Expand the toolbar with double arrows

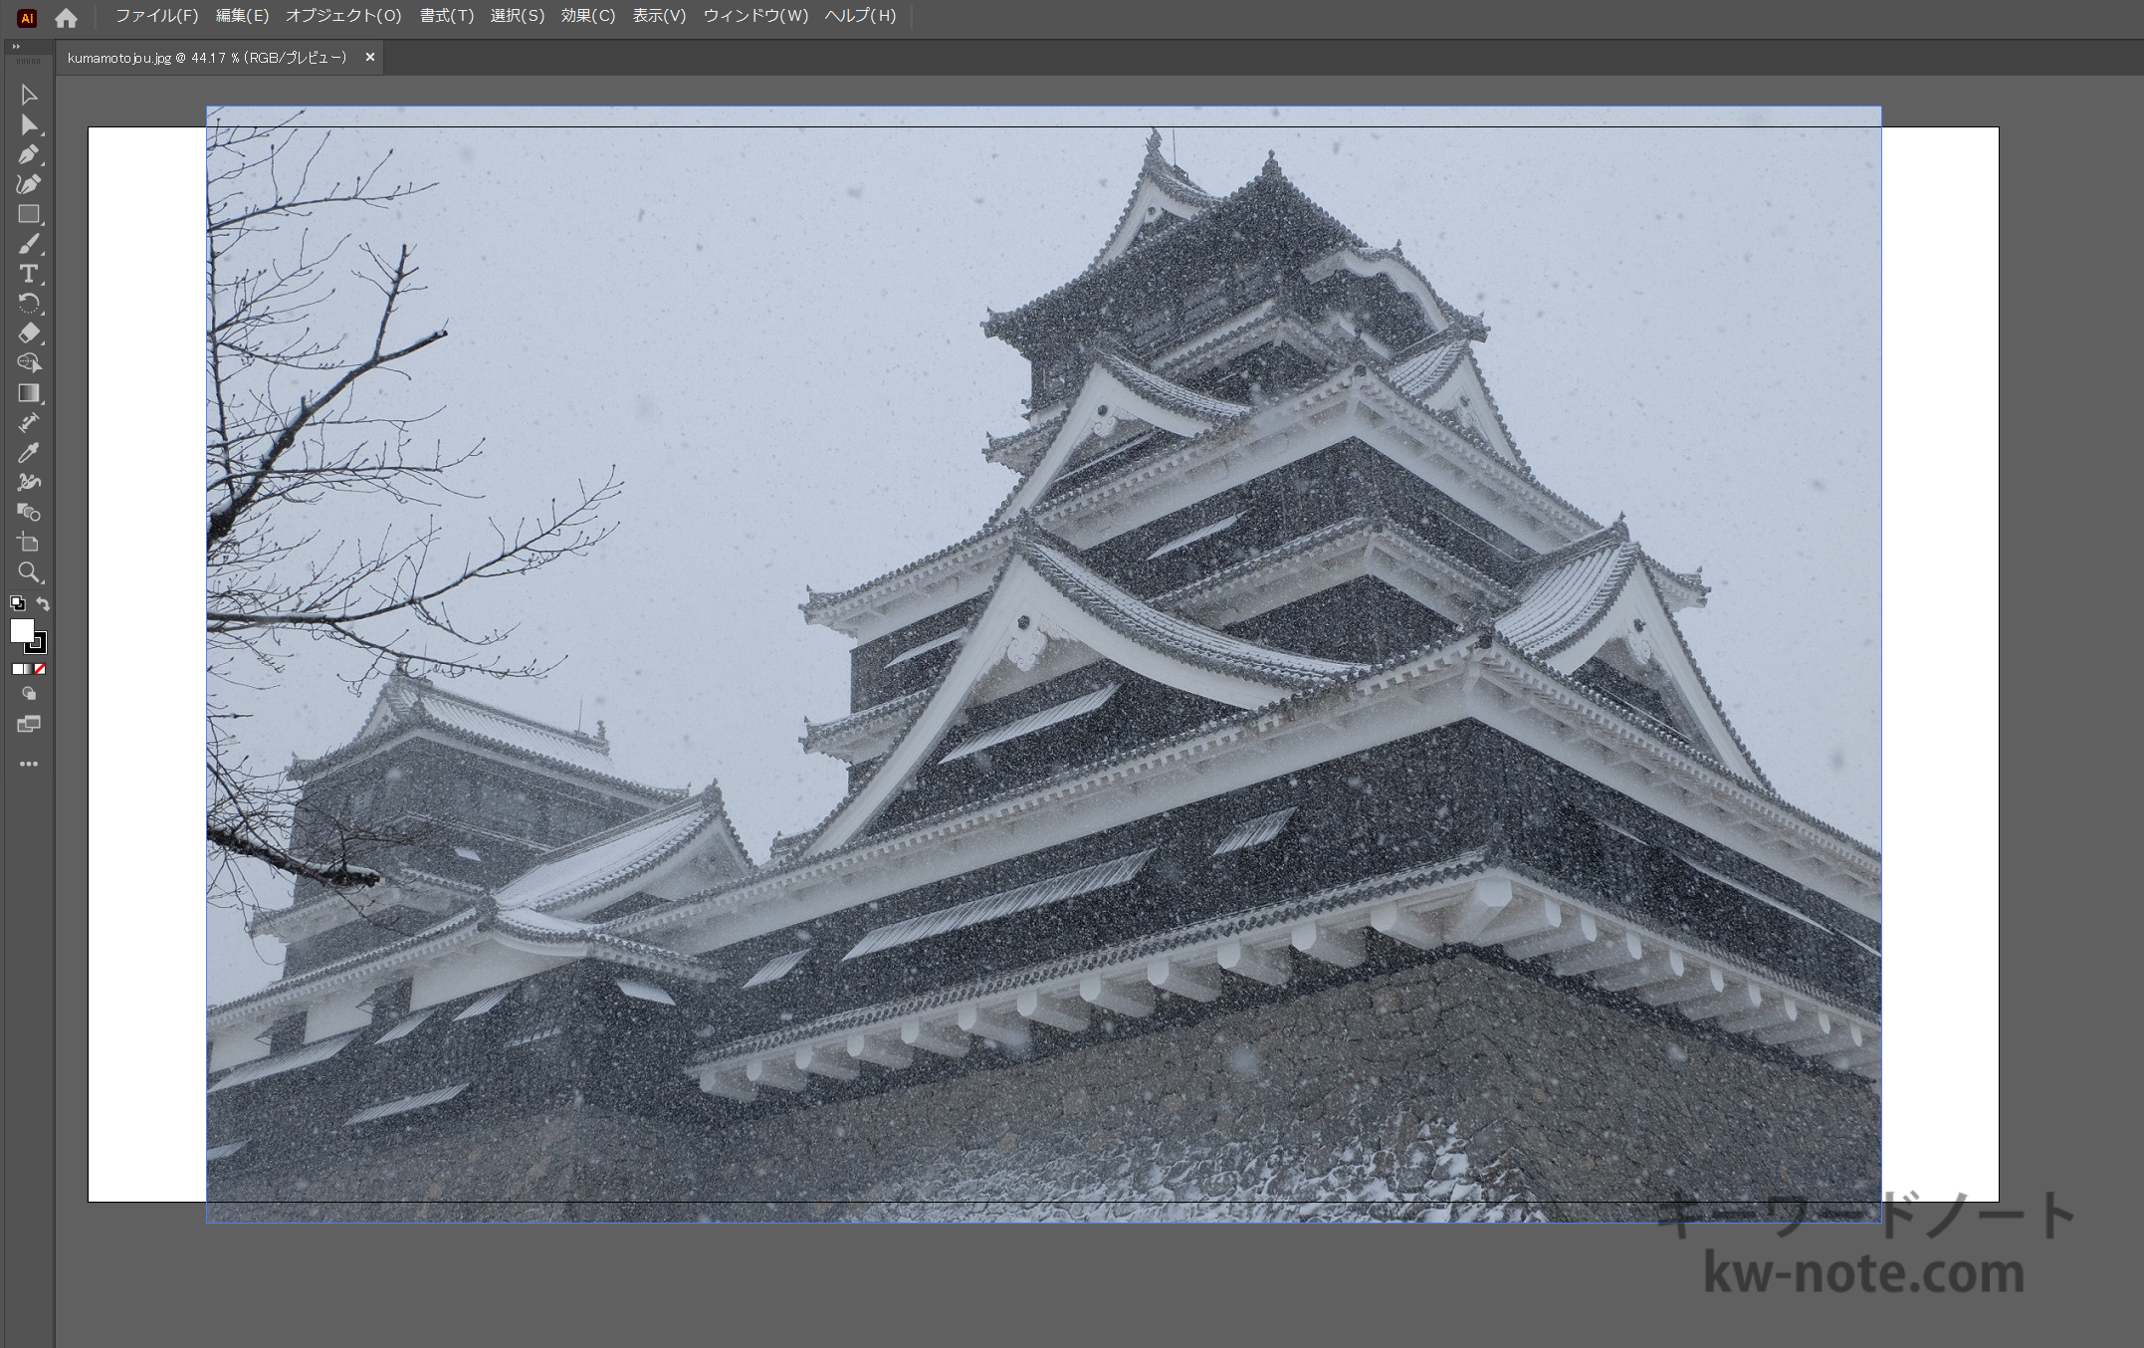[x=15, y=47]
